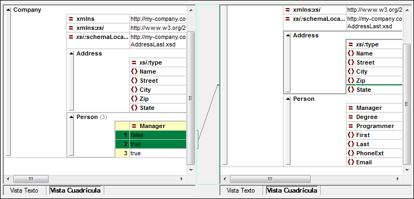Click left pane horizontal scrollbar thumb

[x=31, y=179]
